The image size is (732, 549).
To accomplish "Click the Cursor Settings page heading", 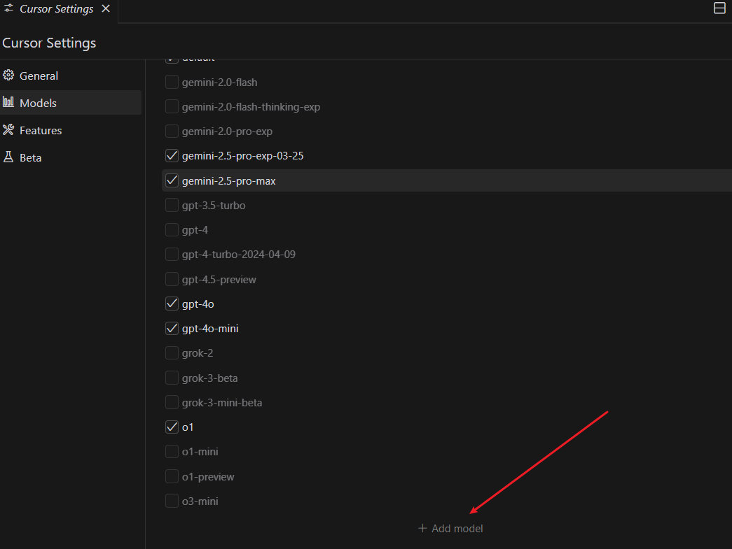I will [x=49, y=43].
